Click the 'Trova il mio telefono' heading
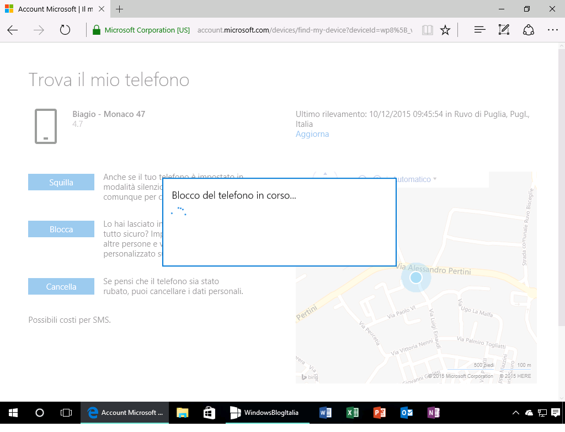 (109, 80)
